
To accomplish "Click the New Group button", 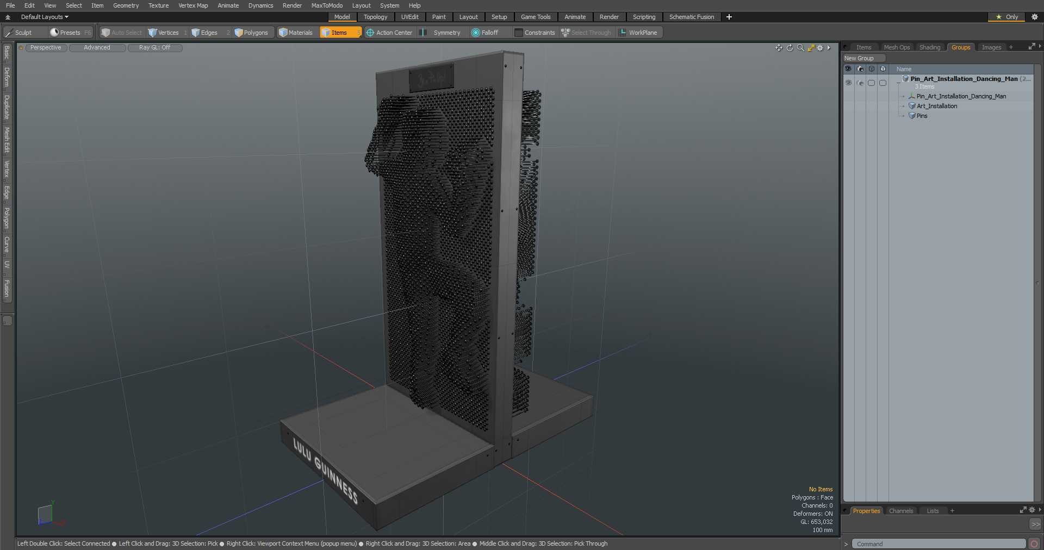I will point(863,58).
